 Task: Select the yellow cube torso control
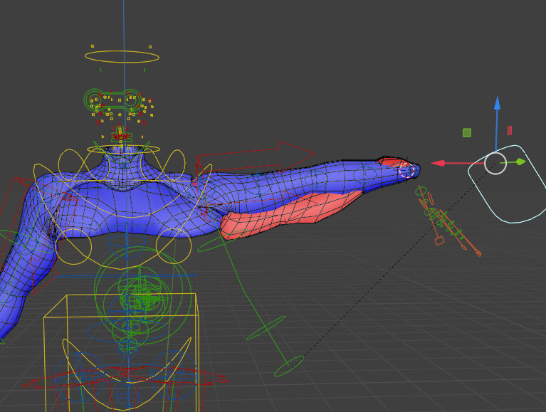[x=121, y=352]
